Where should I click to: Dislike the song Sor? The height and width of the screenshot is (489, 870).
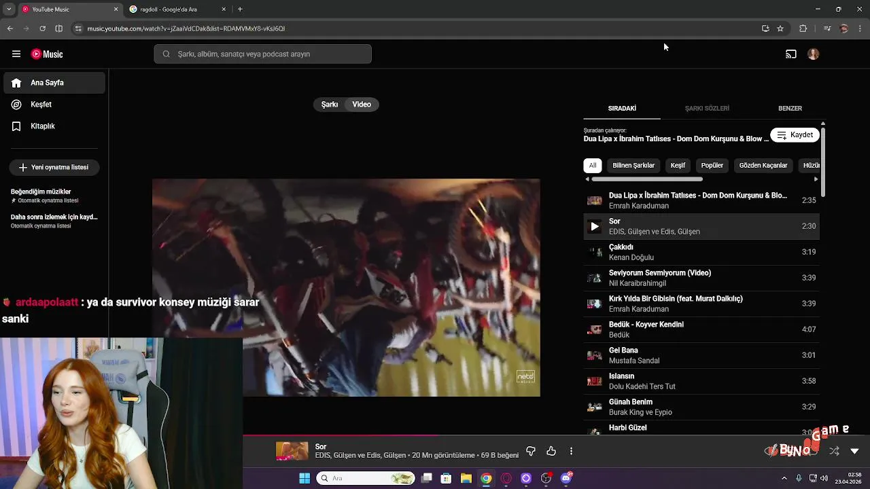(x=531, y=451)
